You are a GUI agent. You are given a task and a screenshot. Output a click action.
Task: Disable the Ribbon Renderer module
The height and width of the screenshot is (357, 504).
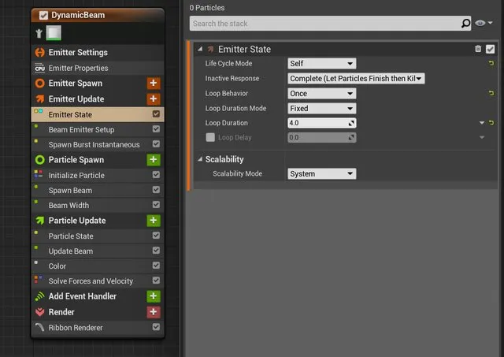coord(156,327)
